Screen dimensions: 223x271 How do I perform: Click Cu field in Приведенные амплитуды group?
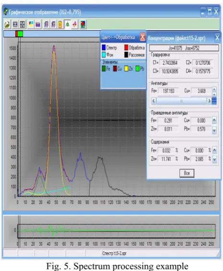click(x=201, y=120)
